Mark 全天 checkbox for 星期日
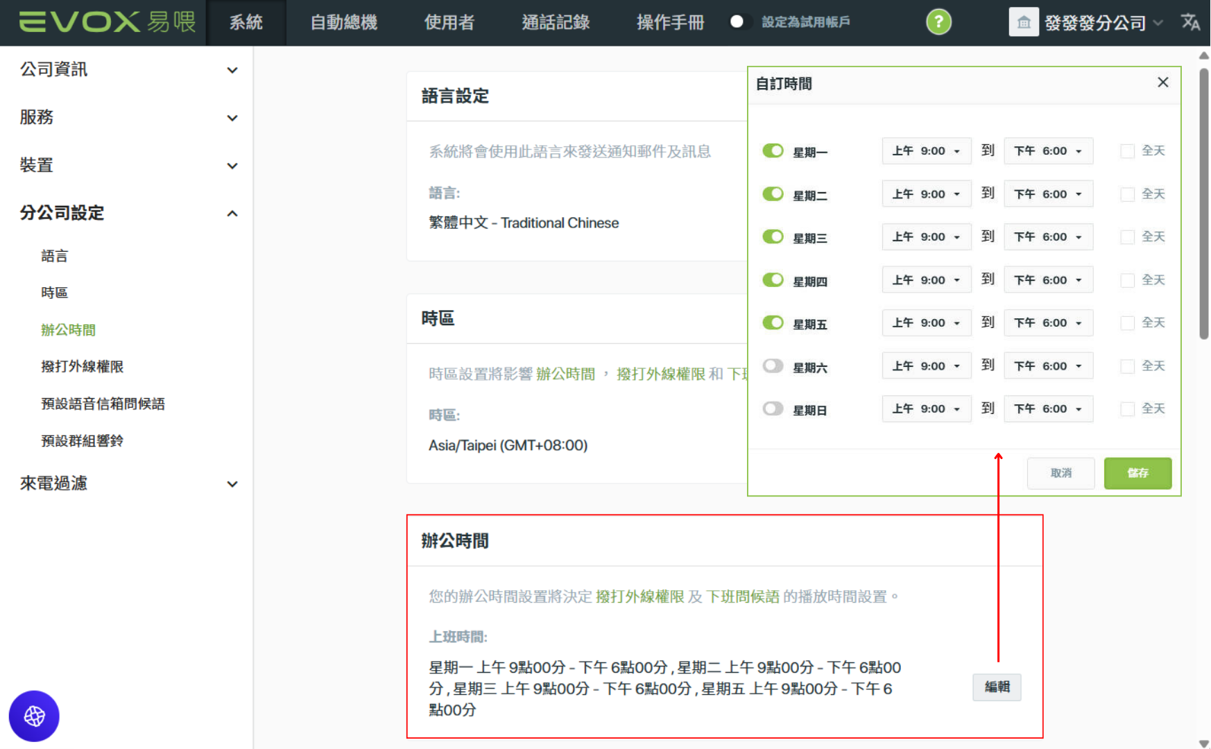Image resolution: width=1211 pixels, height=749 pixels. (x=1128, y=409)
